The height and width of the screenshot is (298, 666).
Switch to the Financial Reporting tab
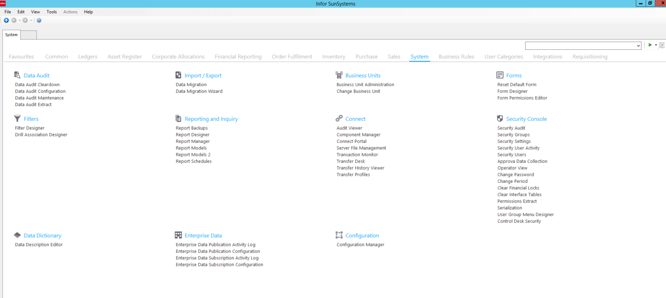[x=238, y=56]
